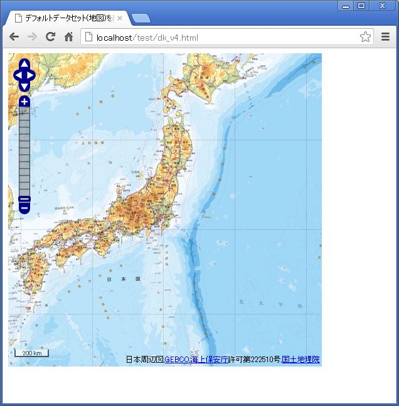Open the Chrome hamburger menu

pyautogui.click(x=386, y=37)
